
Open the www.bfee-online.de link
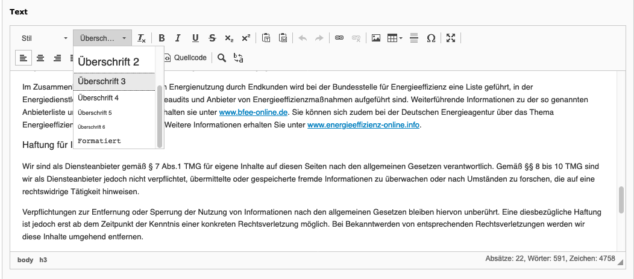pos(254,112)
